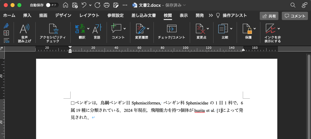Click the Compare (比較) documents icon

click(223, 29)
